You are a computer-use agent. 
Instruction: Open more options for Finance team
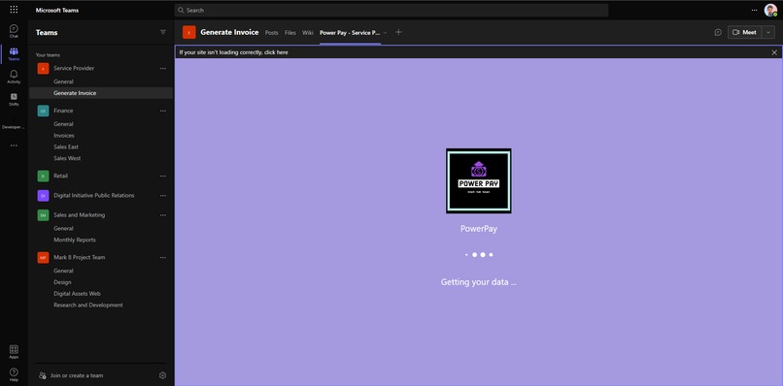point(163,111)
